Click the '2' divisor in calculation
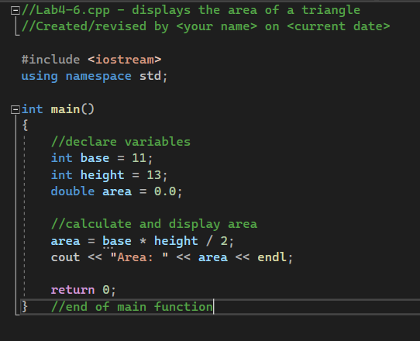Image resolution: width=420 pixels, height=341 pixels. pos(224,241)
